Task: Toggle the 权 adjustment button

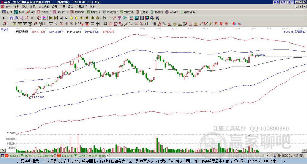Action: (x=39, y=18)
